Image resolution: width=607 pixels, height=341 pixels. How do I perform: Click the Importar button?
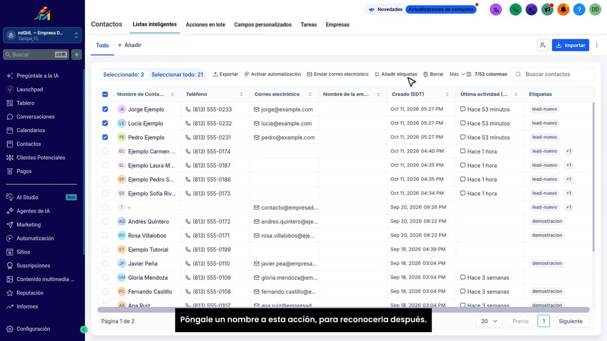570,45
